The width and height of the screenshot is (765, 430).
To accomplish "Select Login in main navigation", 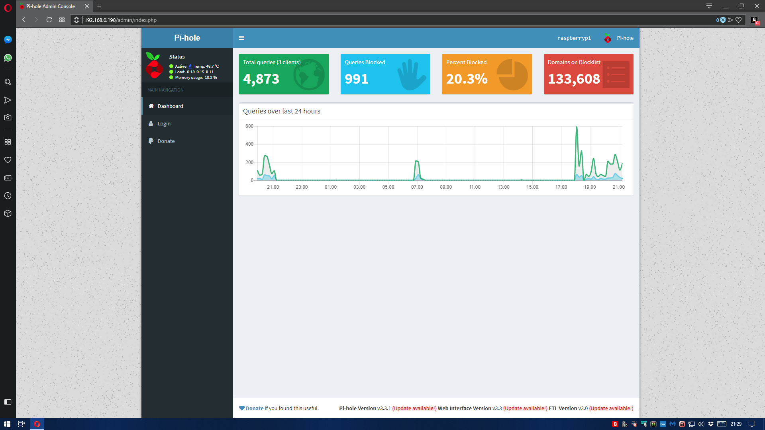I will coord(164,124).
